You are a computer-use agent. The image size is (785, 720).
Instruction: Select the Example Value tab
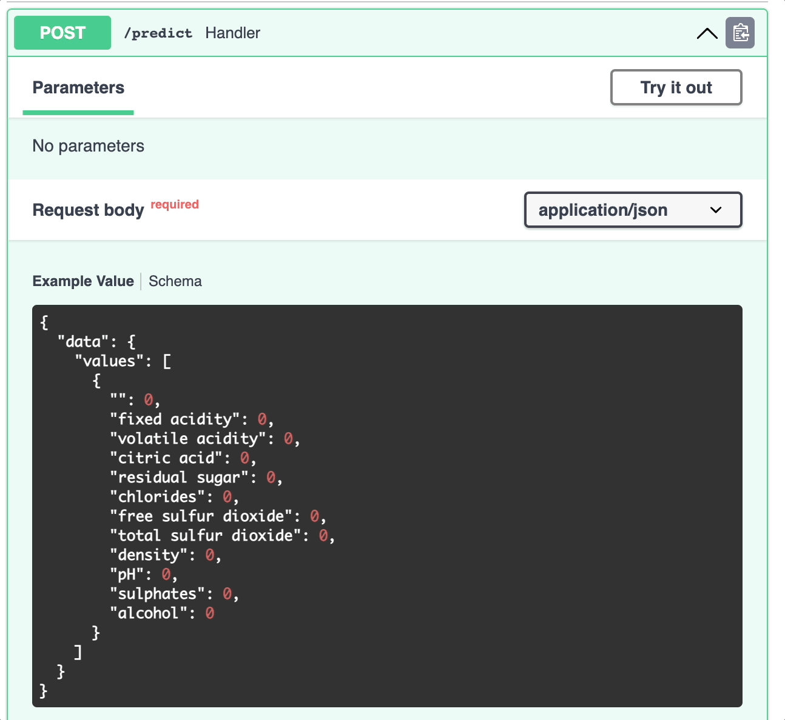(x=83, y=281)
